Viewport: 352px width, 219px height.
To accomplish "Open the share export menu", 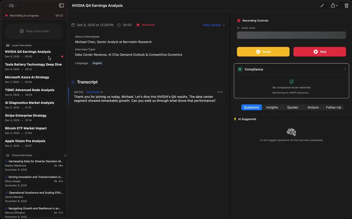I will (x=334, y=6).
